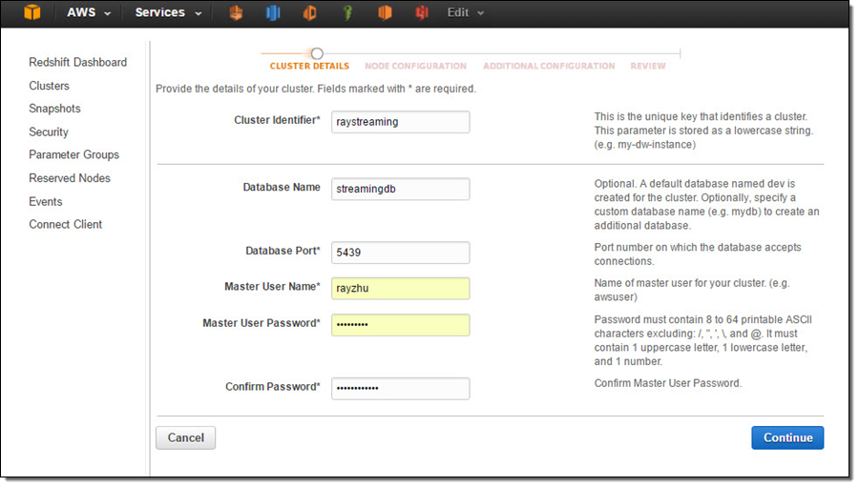Jump to Node Configuration wizard step
The height and width of the screenshot is (487, 859).
[x=415, y=67]
